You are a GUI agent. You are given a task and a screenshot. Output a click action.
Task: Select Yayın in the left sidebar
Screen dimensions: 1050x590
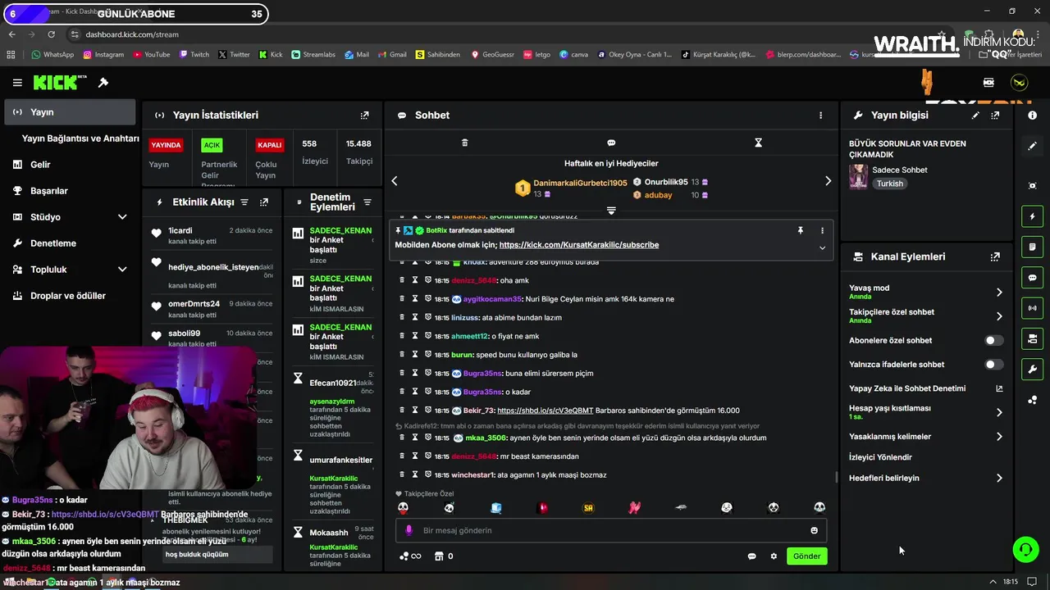click(x=70, y=112)
